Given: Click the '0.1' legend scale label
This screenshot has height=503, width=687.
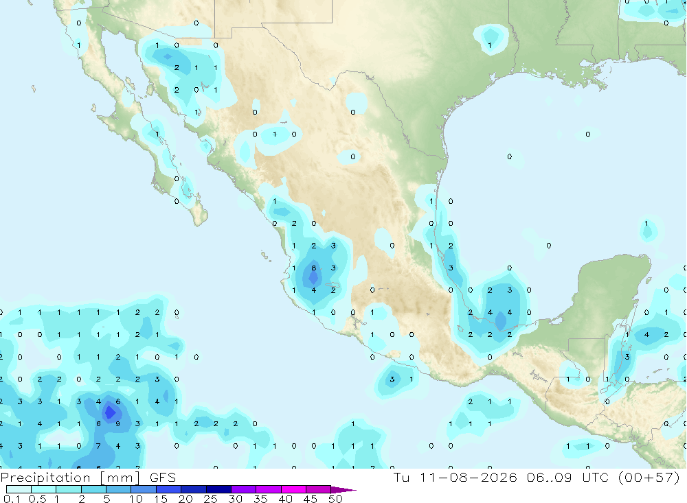Looking at the screenshot, I should click(12, 499).
